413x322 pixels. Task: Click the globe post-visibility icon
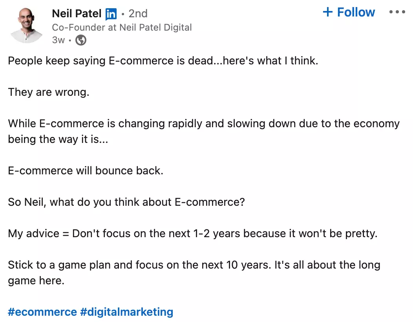click(x=80, y=40)
